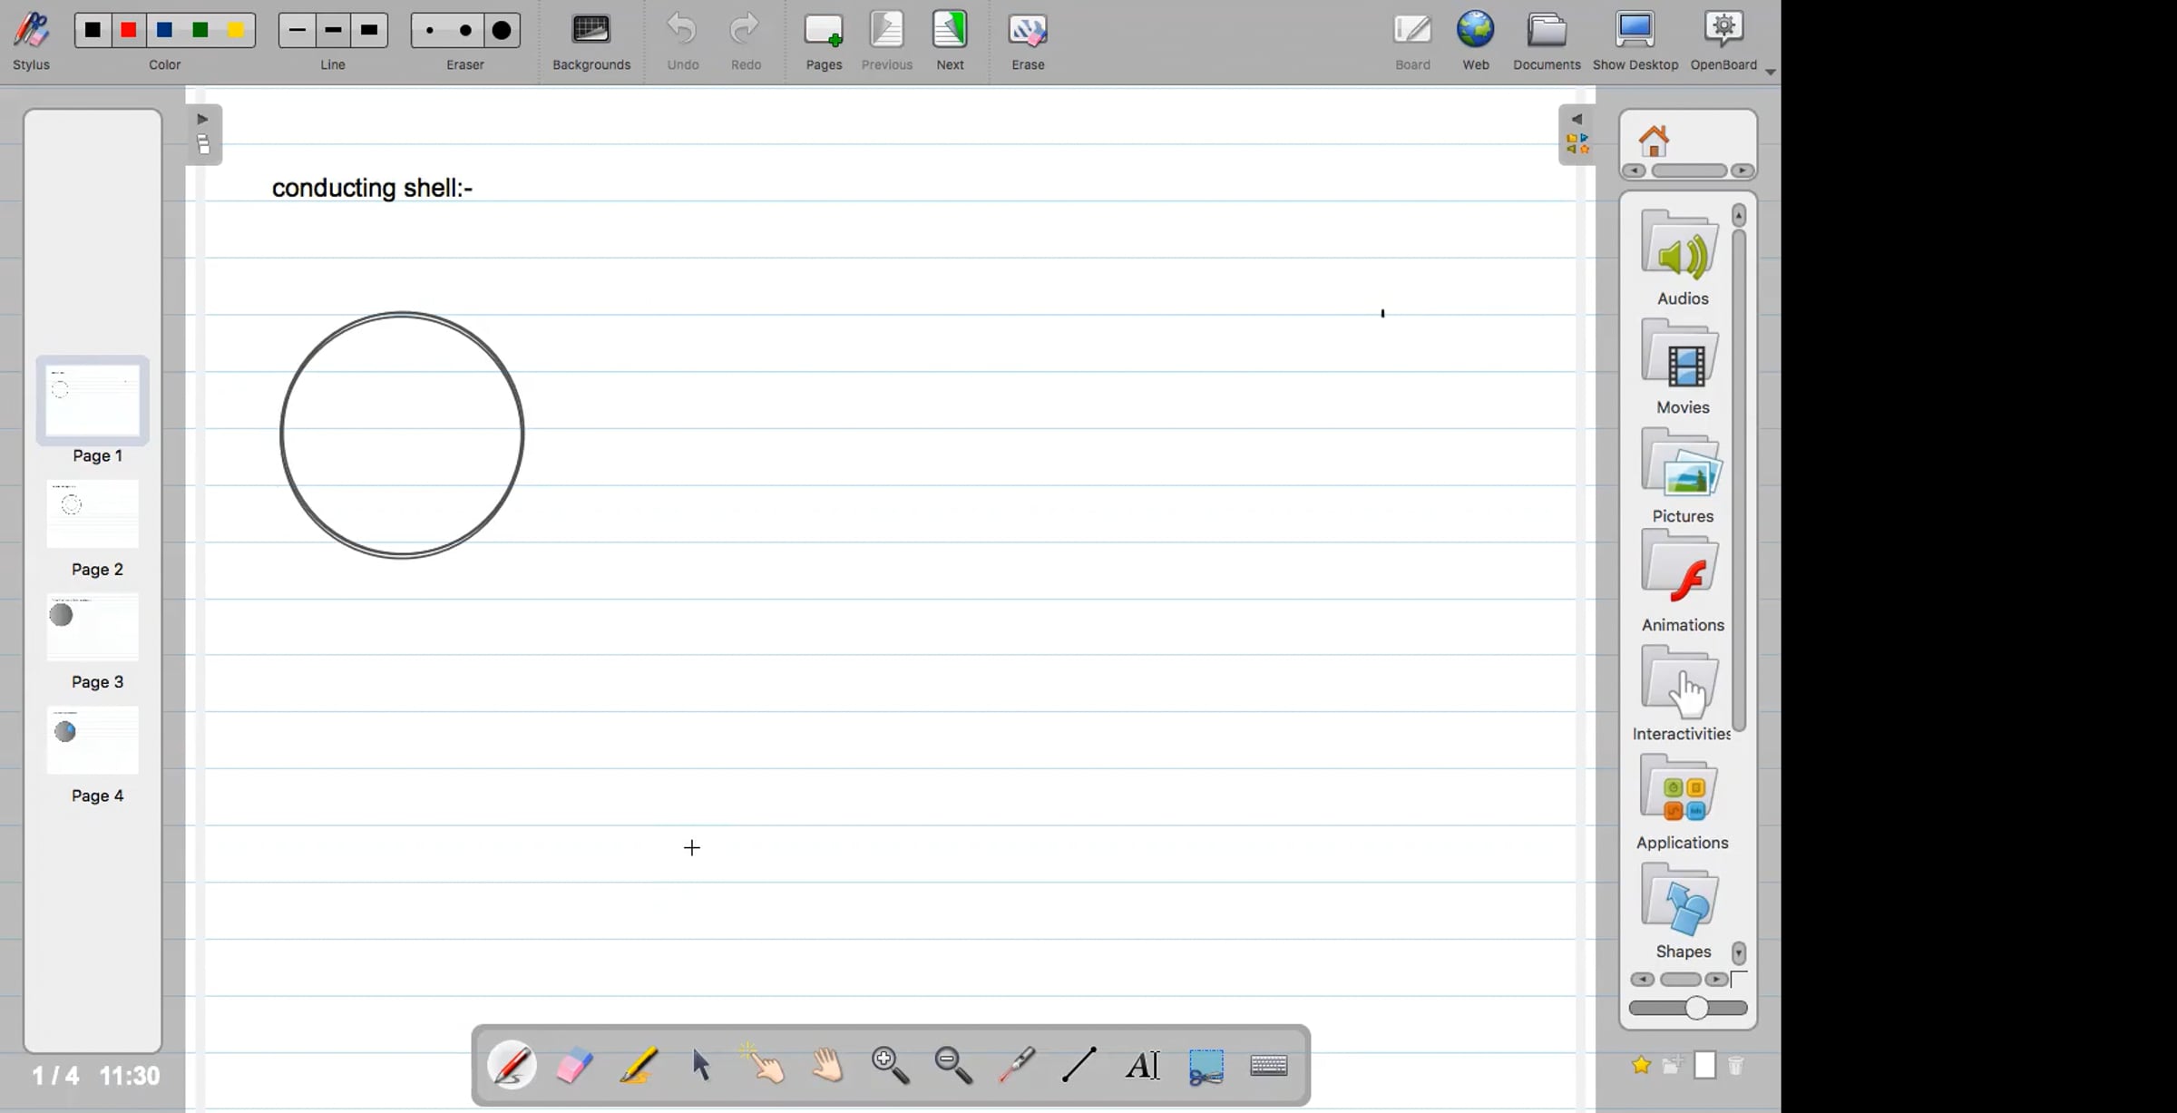Select the pink Eraser tool in palette
Viewport: 2177px width, 1113px height.
(x=575, y=1065)
